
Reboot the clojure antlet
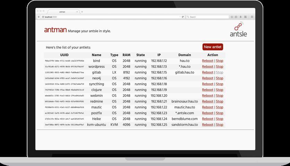tap(207, 90)
